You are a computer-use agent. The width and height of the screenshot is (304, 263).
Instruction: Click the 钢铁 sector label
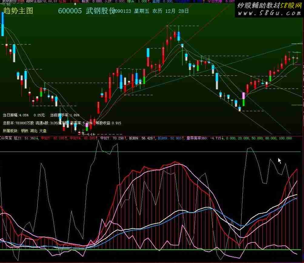[x=25, y=131]
